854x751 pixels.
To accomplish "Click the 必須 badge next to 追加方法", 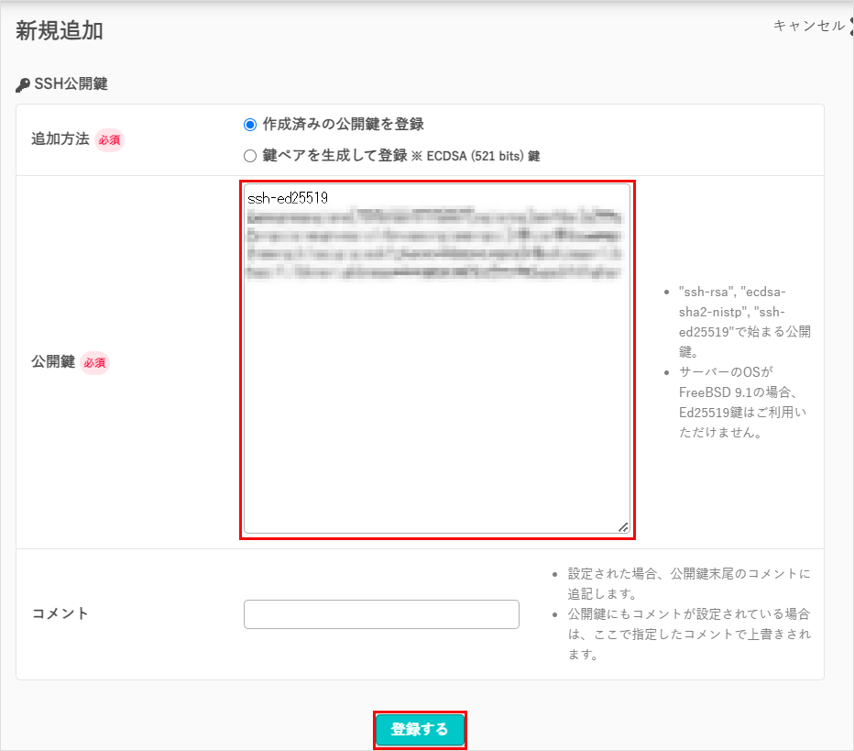I will tap(109, 140).
